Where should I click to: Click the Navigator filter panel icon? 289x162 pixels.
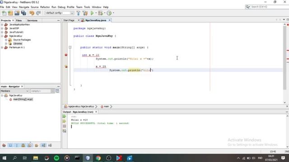pyautogui.click(x=57, y=91)
